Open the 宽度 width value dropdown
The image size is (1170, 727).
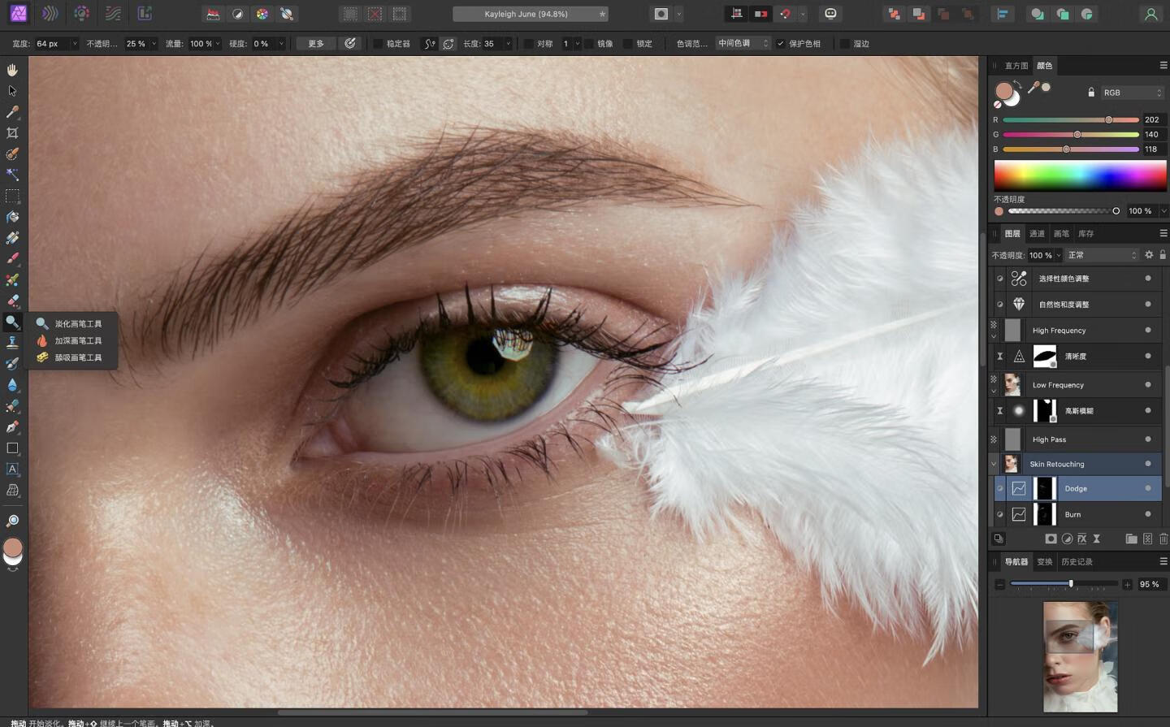pyautogui.click(x=75, y=44)
